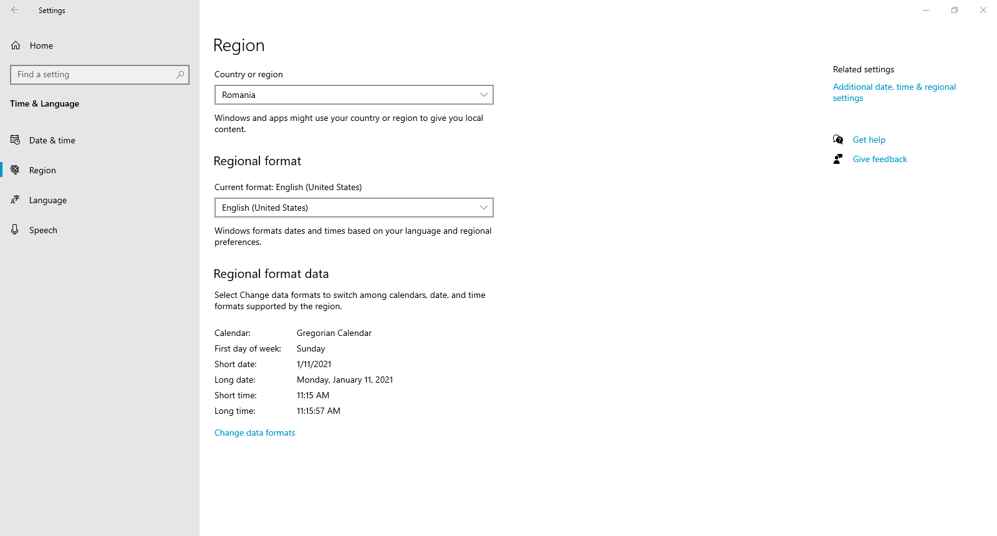This screenshot has height=536, width=997.
Task: Click the back arrow icon in Settings
Action: pyautogui.click(x=15, y=10)
